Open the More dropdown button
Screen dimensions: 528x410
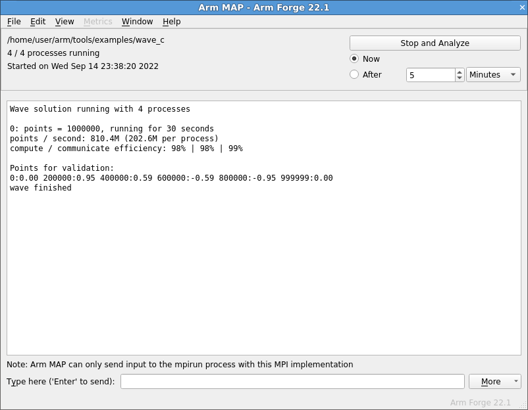pos(494,382)
